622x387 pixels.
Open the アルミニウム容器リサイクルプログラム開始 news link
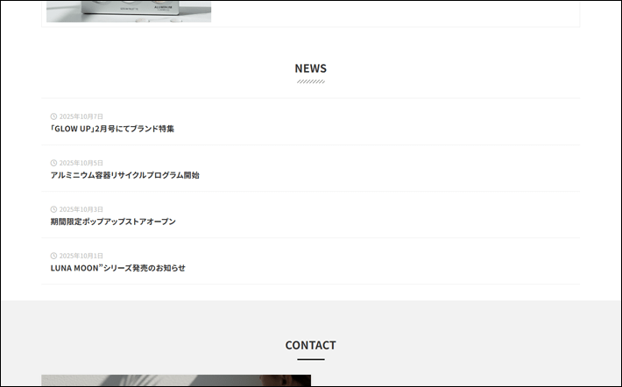(124, 175)
